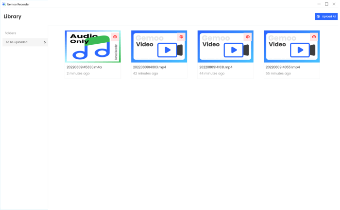Maximize the Gemoo Recorder window
This screenshot has width=340, height=210.
[x=326, y=4]
